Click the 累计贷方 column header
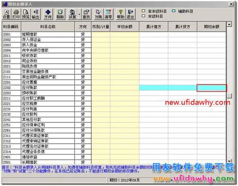 (x=183, y=27)
